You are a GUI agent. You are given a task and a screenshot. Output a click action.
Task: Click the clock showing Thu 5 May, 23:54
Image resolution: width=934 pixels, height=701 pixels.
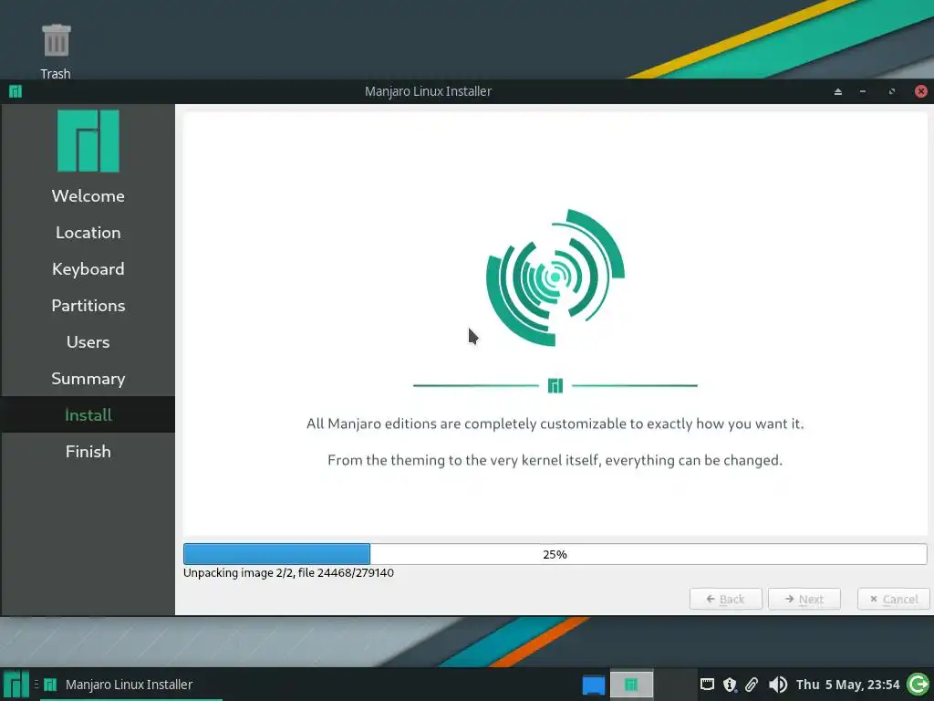(x=847, y=685)
